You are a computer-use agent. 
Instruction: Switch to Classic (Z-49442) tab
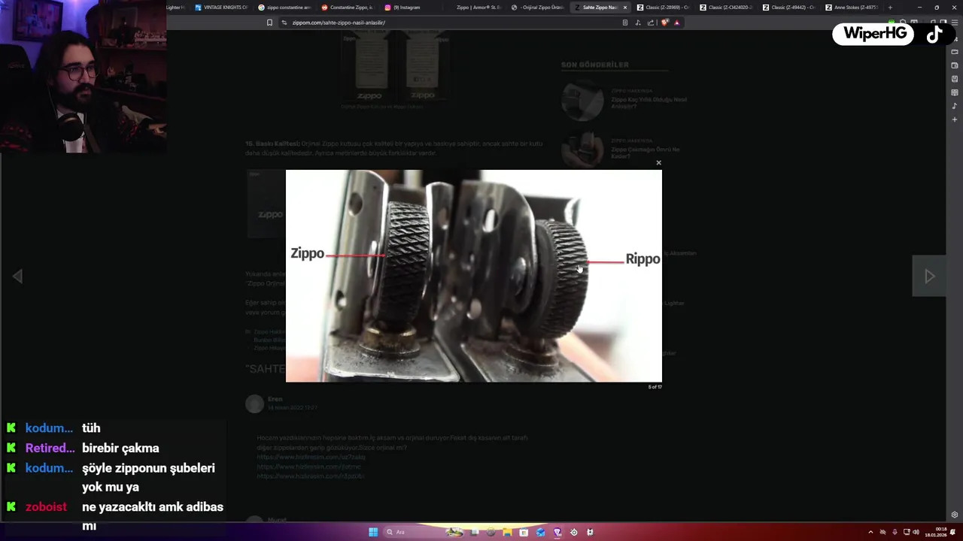[x=789, y=8]
